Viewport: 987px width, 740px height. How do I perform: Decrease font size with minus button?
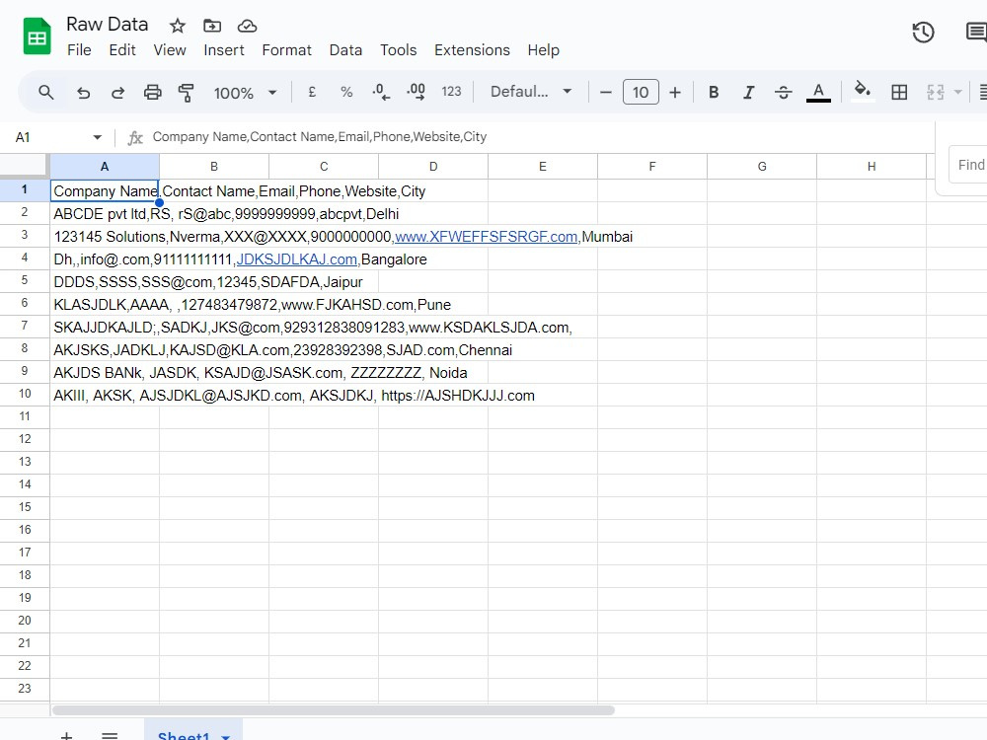pos(606,93)
